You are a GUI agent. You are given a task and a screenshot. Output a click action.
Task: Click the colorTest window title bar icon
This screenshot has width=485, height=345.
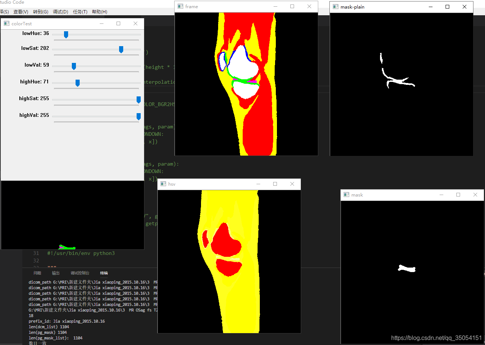pyautogui.click(x=6, y=23)
